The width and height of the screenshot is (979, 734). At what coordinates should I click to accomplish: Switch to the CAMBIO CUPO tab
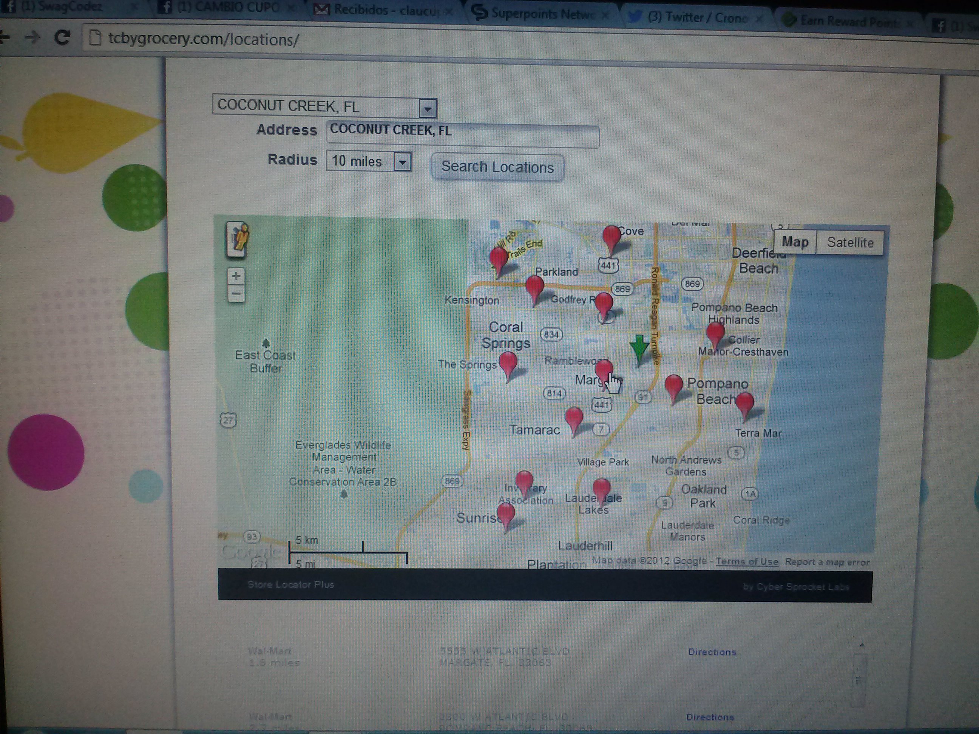pyautogui.click(x=226, y=8)
